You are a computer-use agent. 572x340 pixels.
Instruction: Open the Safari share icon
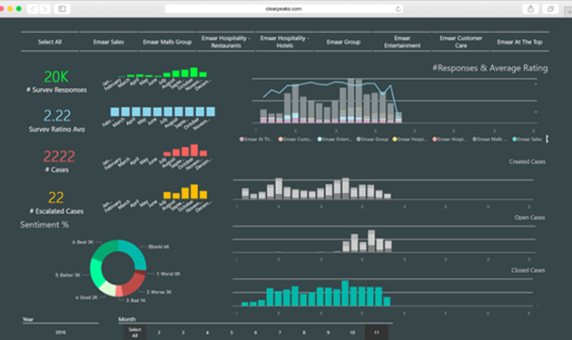click(x=530, y=9)
